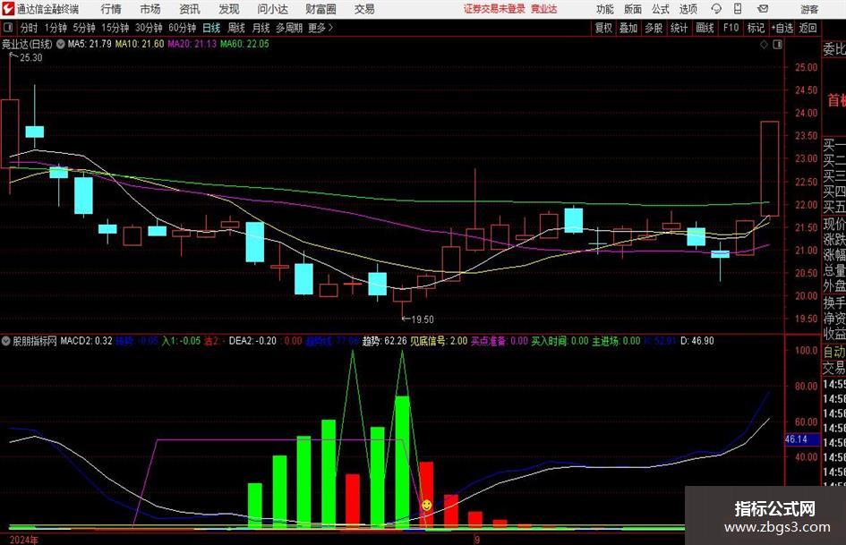This screenshot has height=545, width=846.
Task: Click the 2024年 date axis label
Action: (24, 540)
